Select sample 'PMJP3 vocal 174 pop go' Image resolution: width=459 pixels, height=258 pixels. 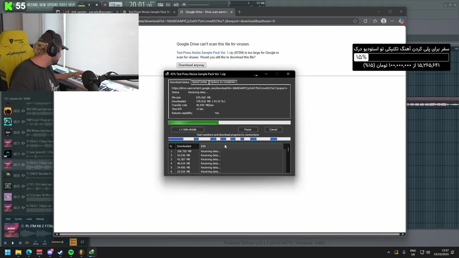[x=29, y=121]
